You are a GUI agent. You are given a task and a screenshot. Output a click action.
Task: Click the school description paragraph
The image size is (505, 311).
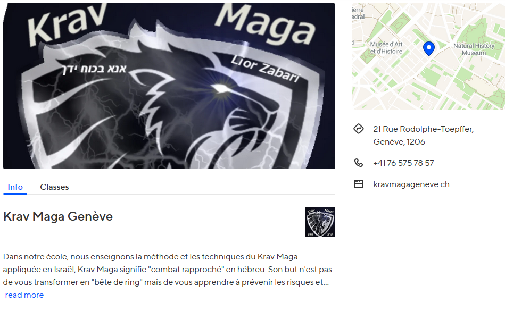point(168,270)
